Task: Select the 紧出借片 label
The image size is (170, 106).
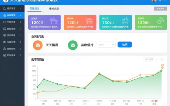Action: tap(87, 45)
